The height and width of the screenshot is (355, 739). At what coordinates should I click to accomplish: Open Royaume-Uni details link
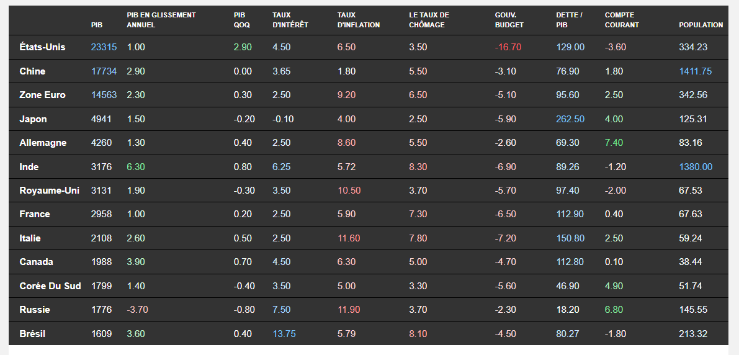(50, 191)
